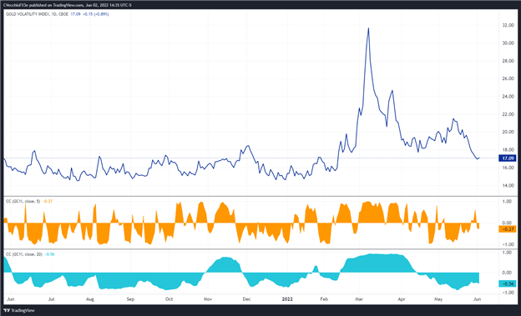The image size is (521, 316).
Task: Click the 2022 year marker on time axis
Action: [287, 299]
